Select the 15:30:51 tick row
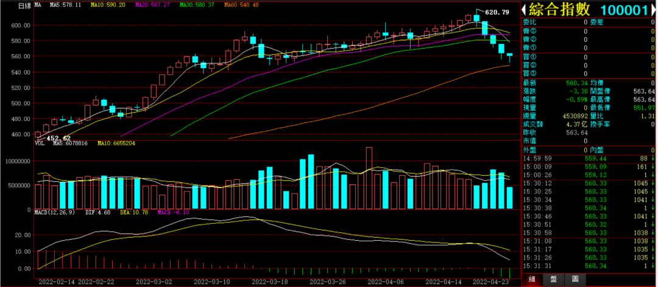 [589, 224]
